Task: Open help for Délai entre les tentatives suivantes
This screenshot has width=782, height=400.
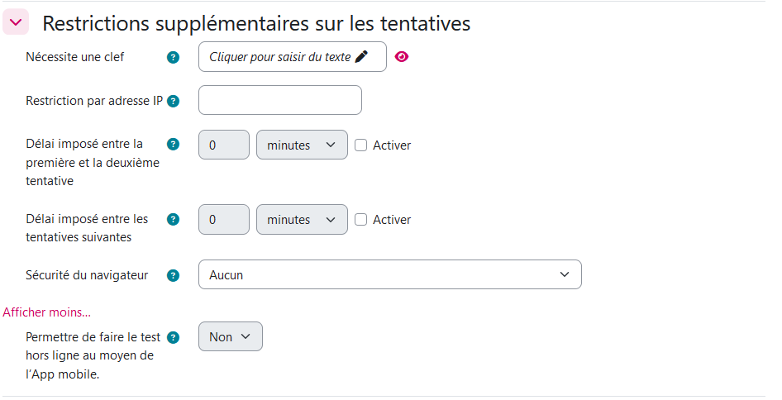Action: pyautogui.click(x=174, y=219)
